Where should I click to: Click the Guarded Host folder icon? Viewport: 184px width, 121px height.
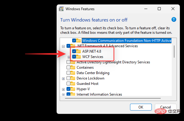click(73, 84)
